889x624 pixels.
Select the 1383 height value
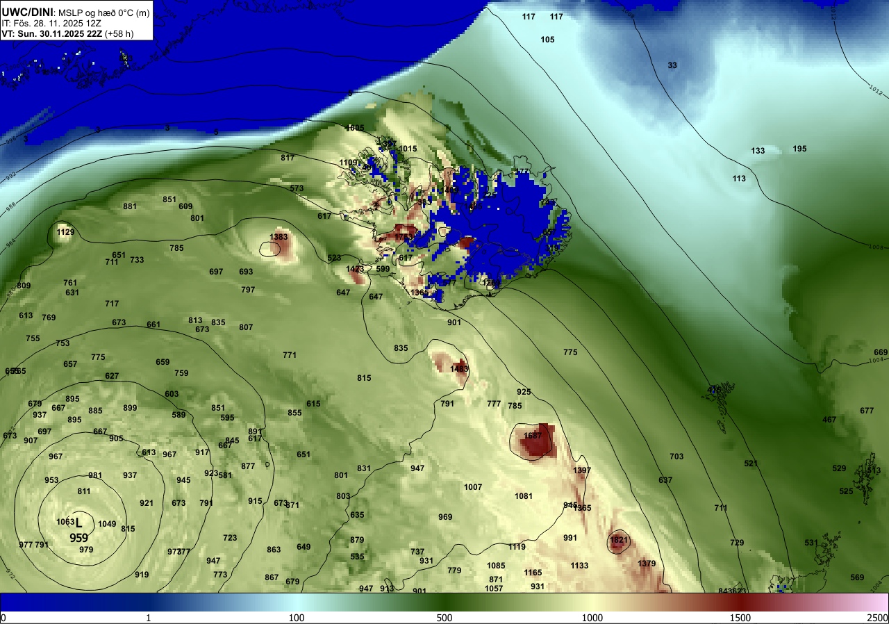pyautogui.click(x=279, y=237)
